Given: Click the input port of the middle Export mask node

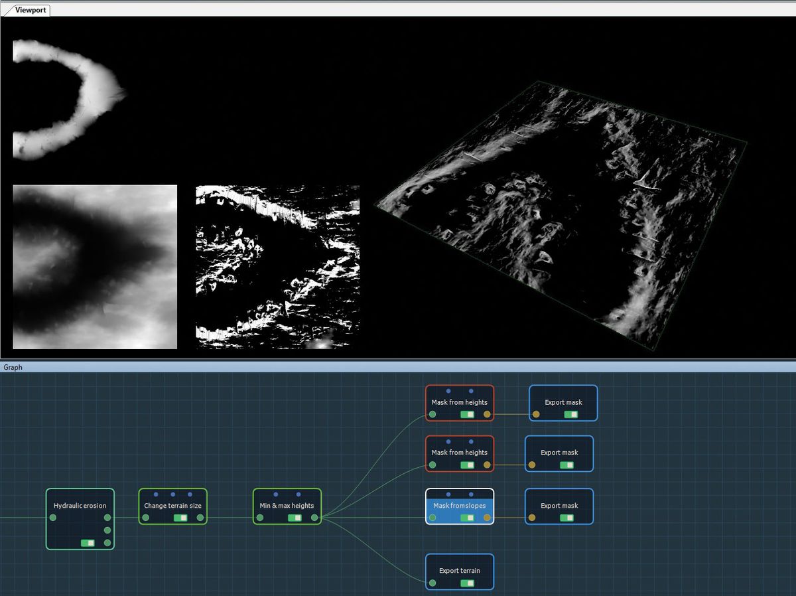Looking at the screenshot, I should click(x=531, y=465).
